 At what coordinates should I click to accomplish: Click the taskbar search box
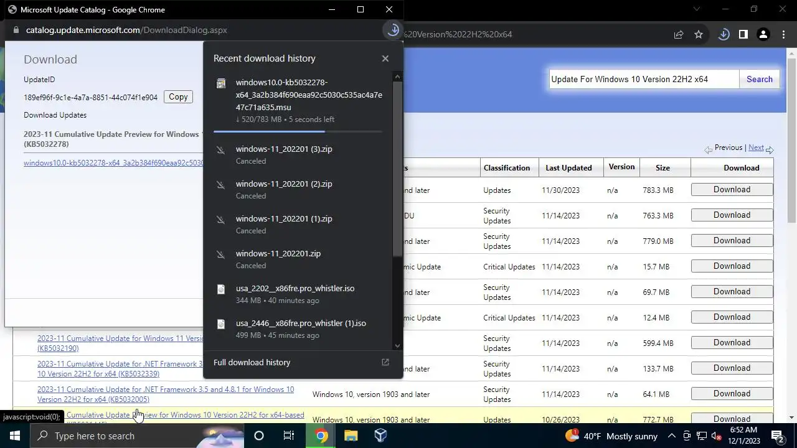(137, 436)
